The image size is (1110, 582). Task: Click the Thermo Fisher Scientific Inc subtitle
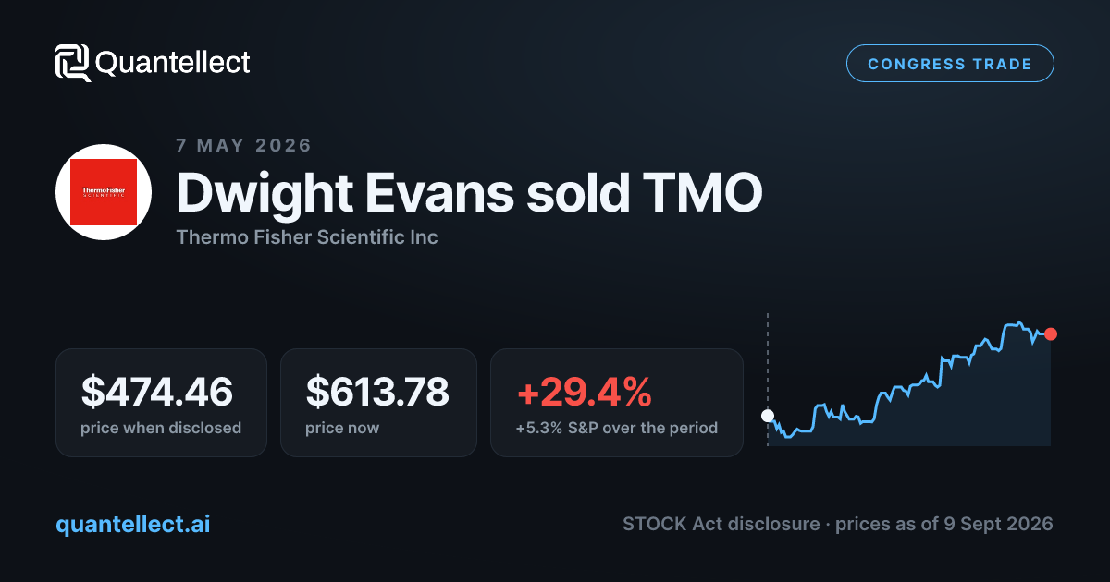(x=307, y=237)
